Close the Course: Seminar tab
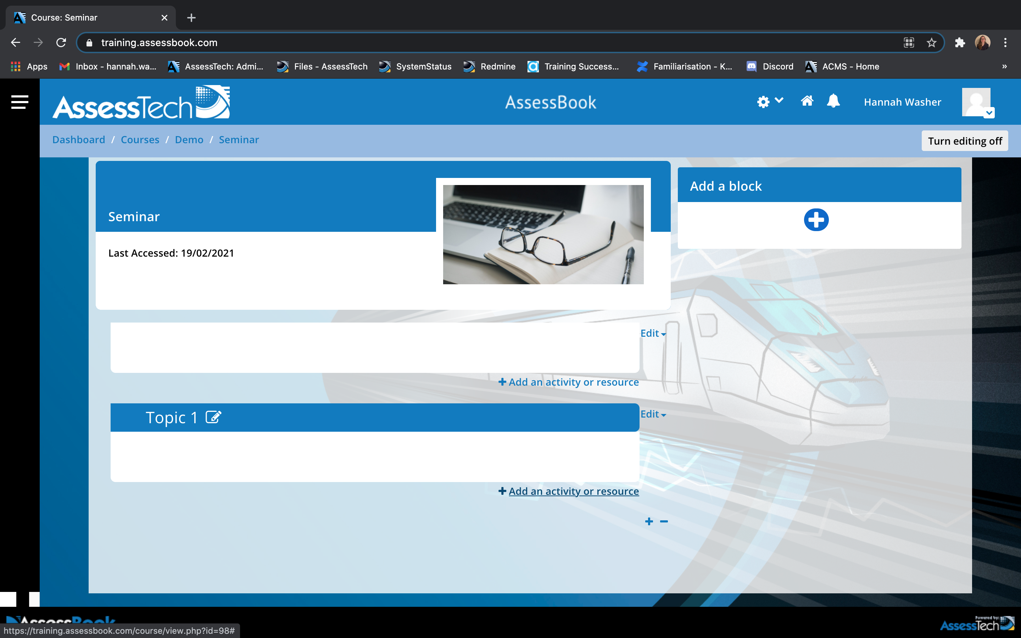 pos(164,18)
